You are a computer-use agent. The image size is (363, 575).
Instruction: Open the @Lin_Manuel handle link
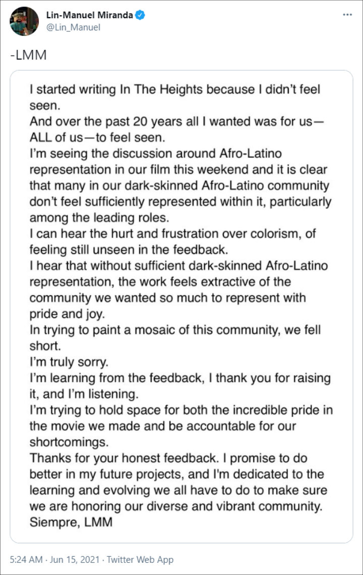[x=73, y=27]
